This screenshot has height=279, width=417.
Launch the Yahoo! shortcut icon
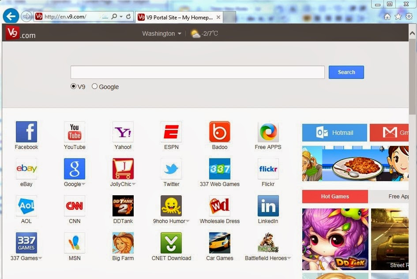click(x=123, y=132)
